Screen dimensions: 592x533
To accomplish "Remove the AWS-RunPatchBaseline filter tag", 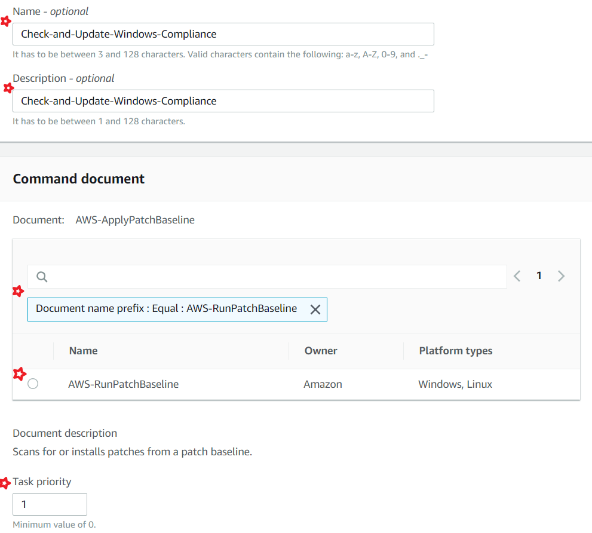I will [315, 310].
